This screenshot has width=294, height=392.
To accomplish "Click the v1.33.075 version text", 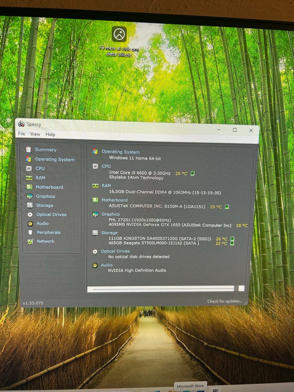I will 33,303.
